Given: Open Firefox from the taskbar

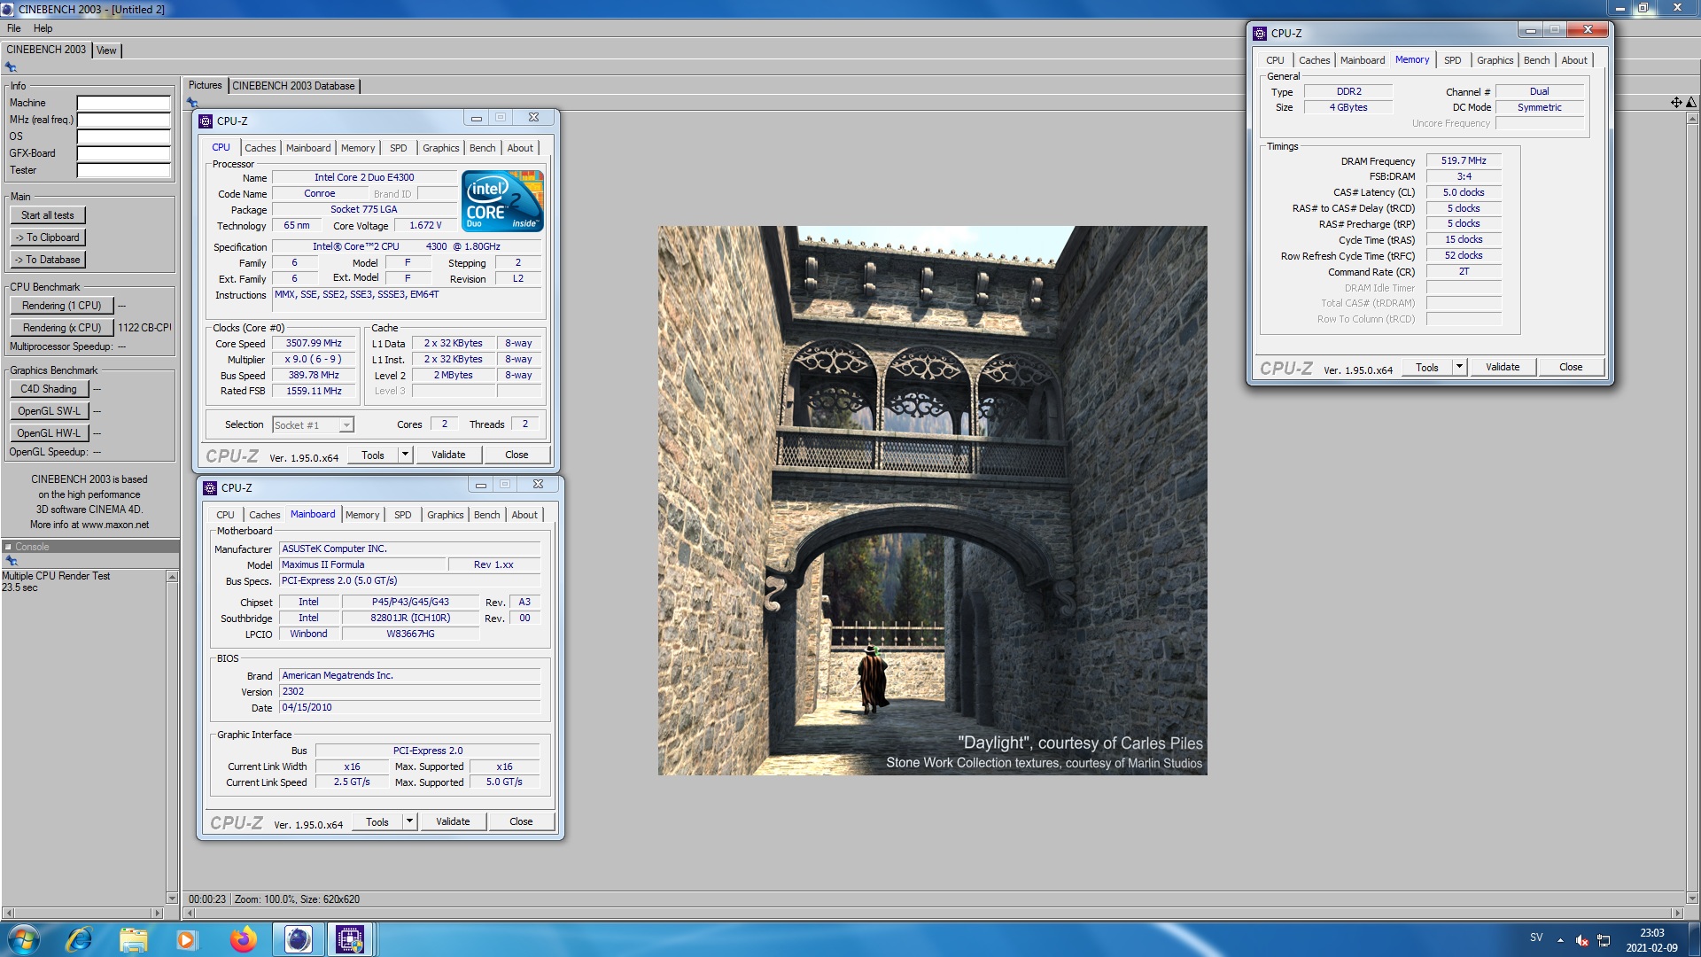Looking at the screenshot, I should point(242,939).
